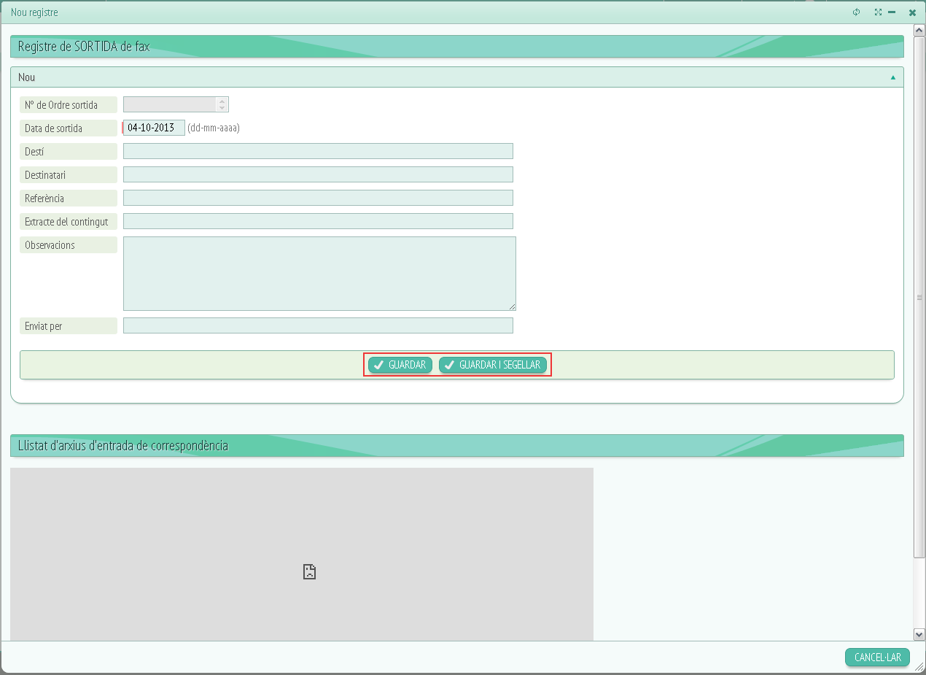
Task: Minimize the Nou registre dialog
Action: point(892,12)
